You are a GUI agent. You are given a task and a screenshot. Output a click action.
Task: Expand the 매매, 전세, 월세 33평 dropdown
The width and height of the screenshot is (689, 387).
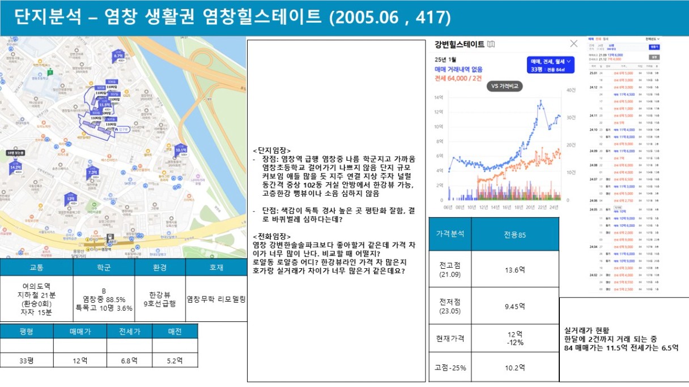pos(552,64)
